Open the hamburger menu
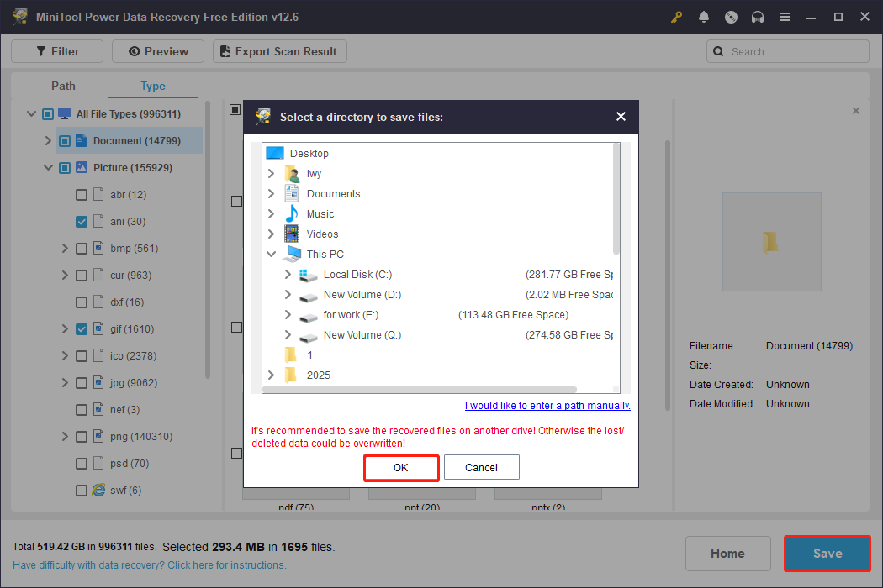 point(785,17)
